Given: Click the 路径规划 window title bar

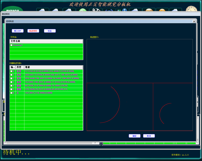Looking at the screenshot, I should click(x=101, y=14).
